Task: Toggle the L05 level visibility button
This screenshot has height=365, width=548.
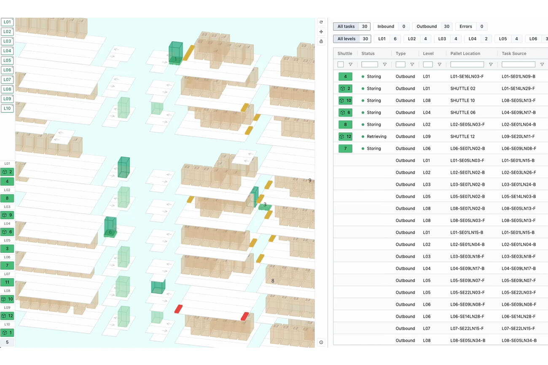Action: [x=7, y=60]
